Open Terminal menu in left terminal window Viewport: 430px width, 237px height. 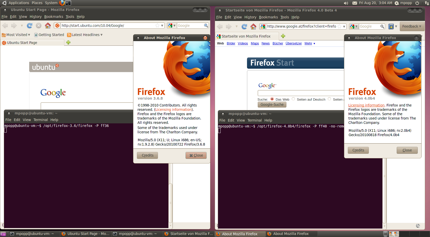pos(40,120)
